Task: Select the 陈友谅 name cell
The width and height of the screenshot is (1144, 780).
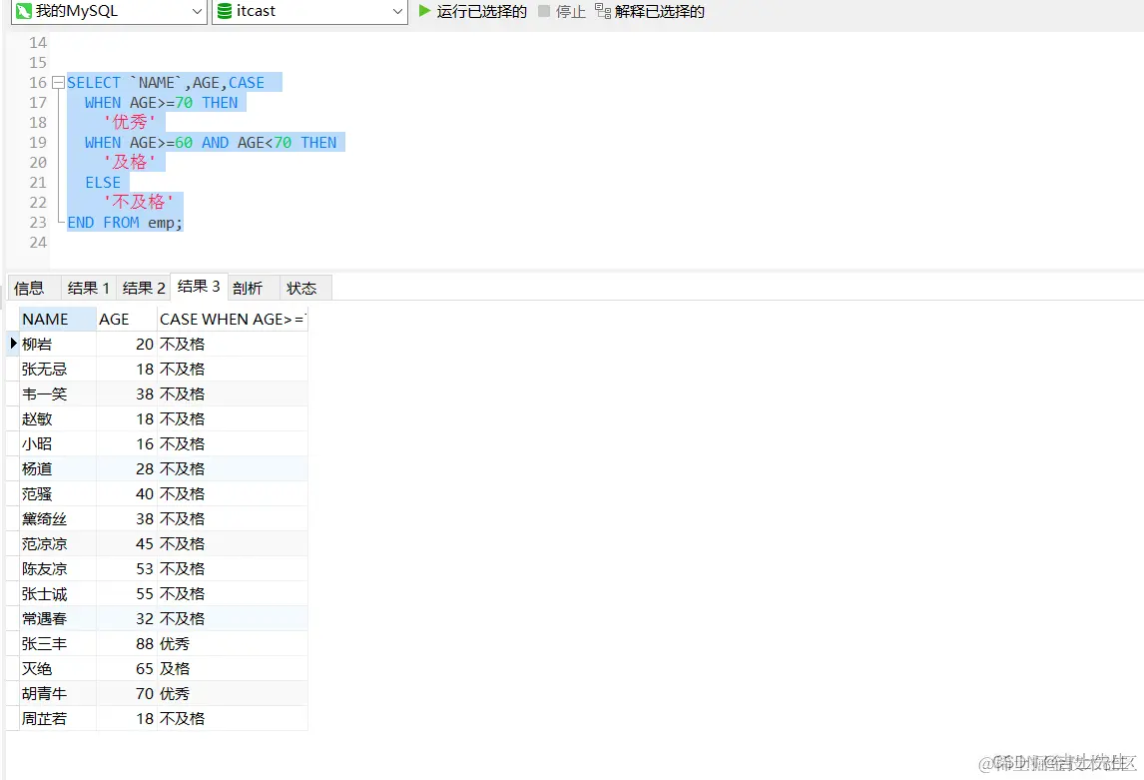Action: click(58, 568)
